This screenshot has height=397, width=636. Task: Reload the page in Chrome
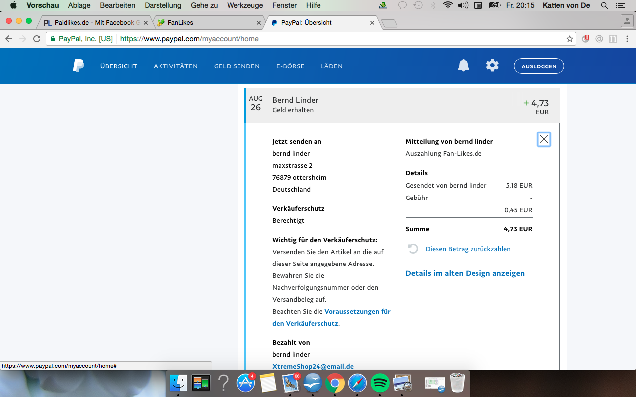[37, 39]
